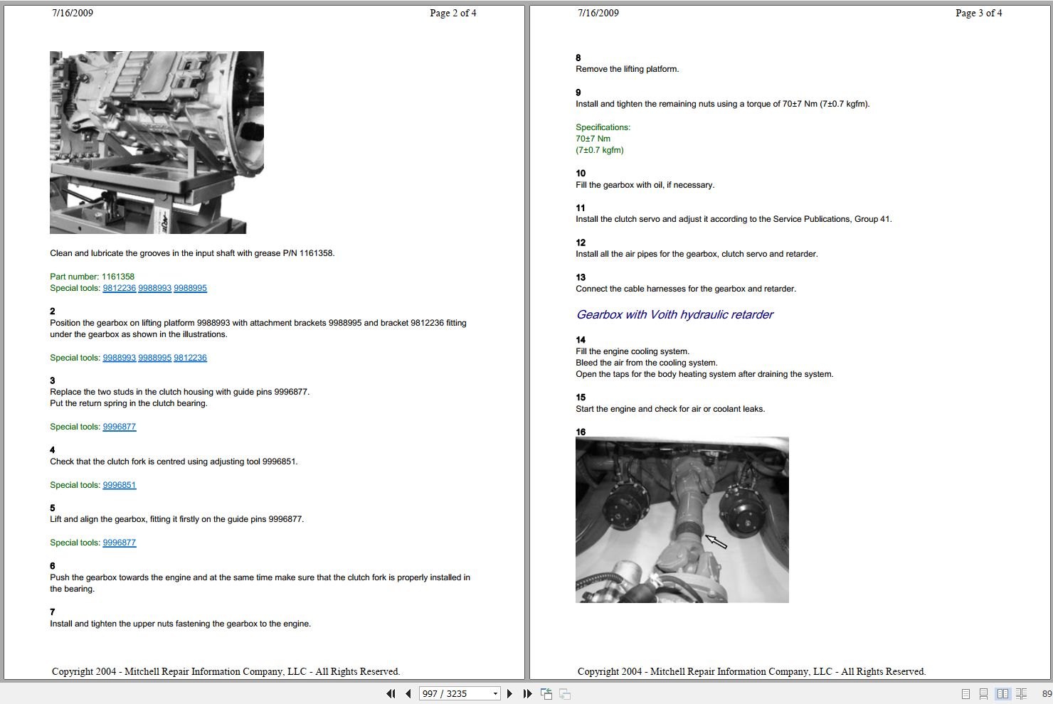Open special tool link 9812236 under grease step
Image resolution: width=1053 pixels, height=704 pixels.
tap(119, 288)
